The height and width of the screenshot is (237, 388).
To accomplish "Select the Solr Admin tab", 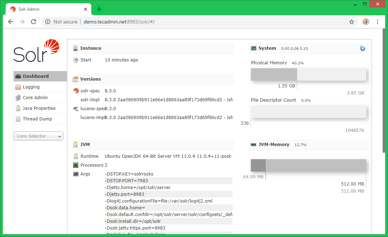I will click(48, 9).
